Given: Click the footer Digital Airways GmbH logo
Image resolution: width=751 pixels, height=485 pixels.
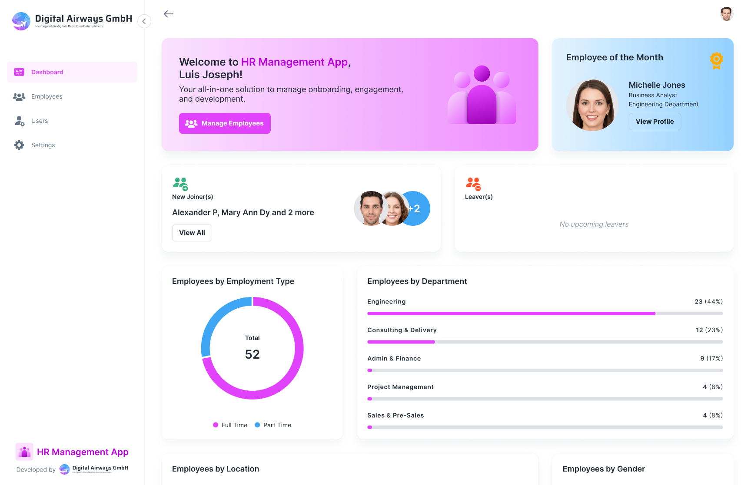Looking at the screenshot, I should coord(94,469).
